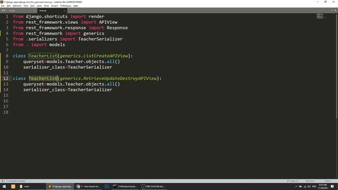
Task: Go to previous tab with left arrow
Action: [2, 11]
